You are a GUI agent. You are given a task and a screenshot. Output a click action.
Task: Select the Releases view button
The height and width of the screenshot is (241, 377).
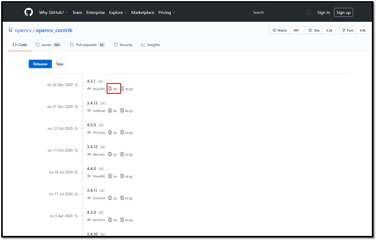pos(40,64)
